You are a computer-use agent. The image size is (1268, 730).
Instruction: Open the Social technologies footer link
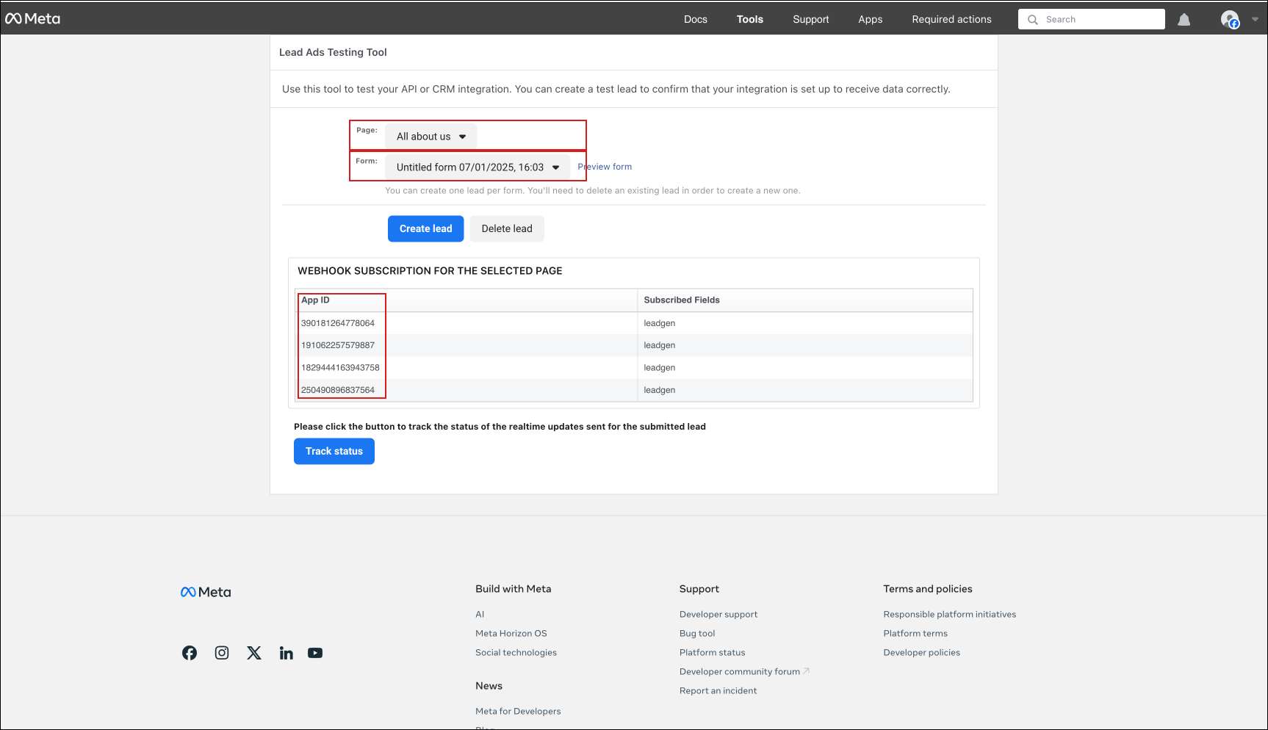point(516,652)
